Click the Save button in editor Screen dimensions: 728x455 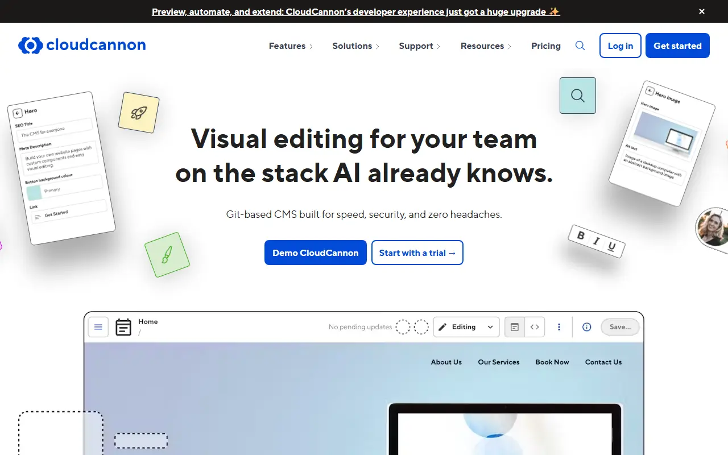[x=620, y=327]
